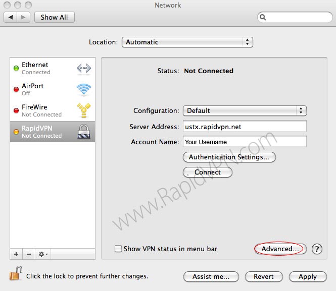Click green status dot for Ethernet

point(16,69)
